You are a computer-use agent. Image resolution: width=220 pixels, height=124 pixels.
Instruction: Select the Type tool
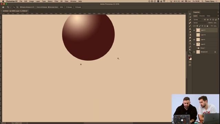tap(190, 44)
